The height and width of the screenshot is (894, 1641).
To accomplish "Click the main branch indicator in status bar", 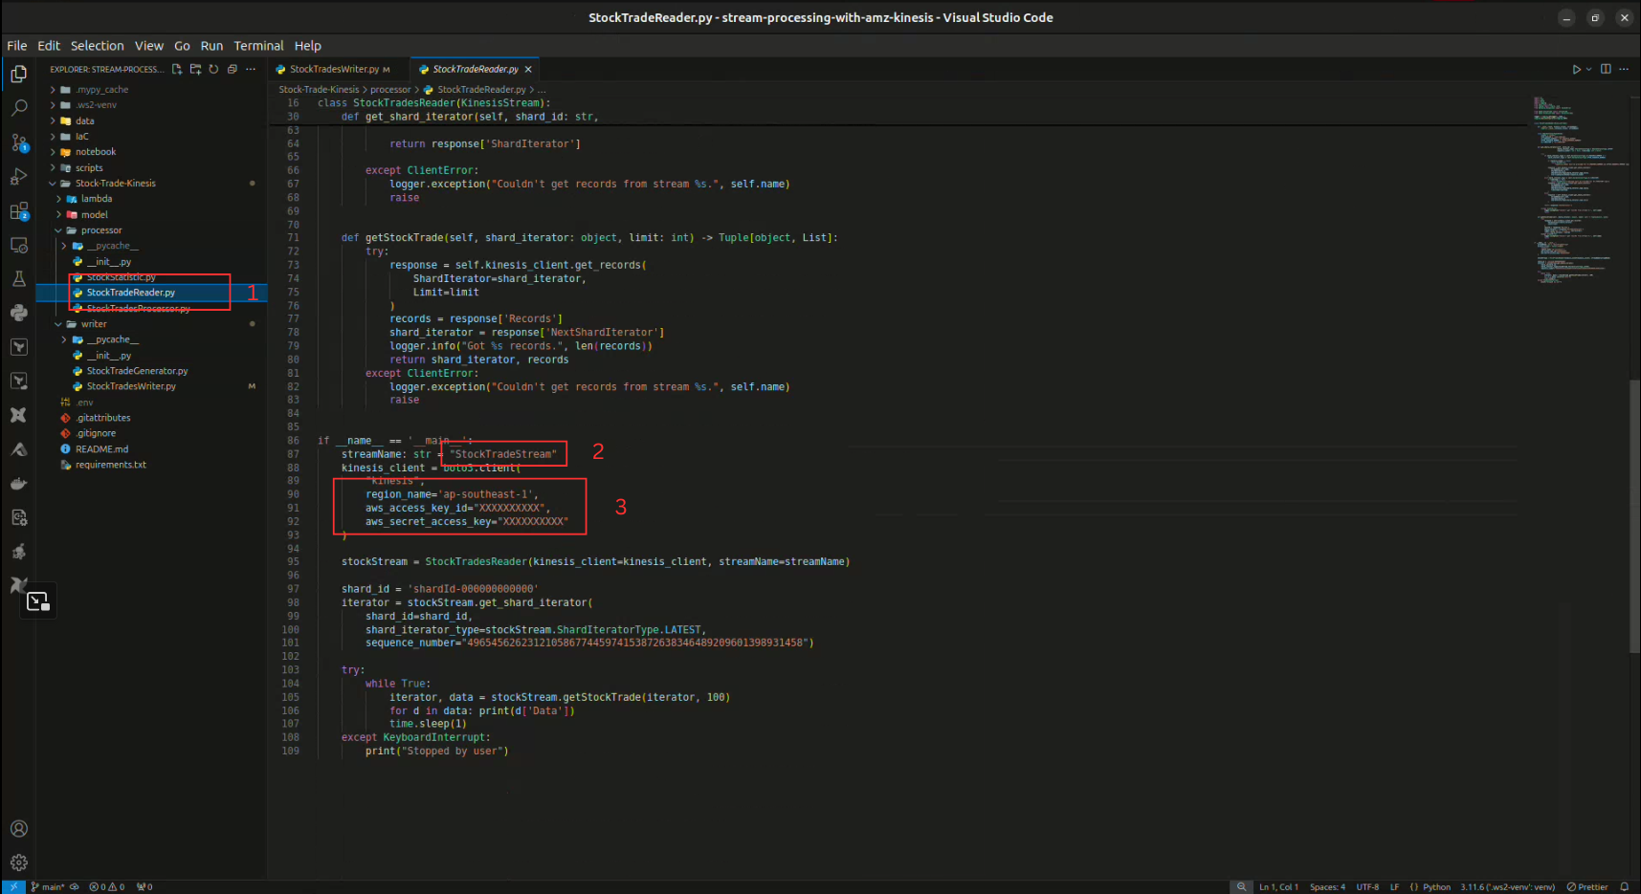I will tap(48, 886).
